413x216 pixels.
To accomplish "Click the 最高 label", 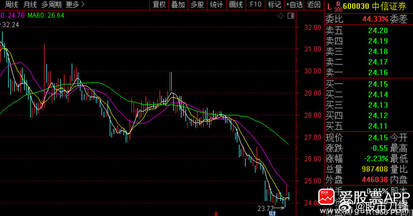I will coord(398,148).
